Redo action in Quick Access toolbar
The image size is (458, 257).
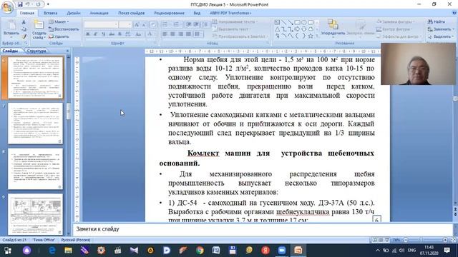[38, 4]
